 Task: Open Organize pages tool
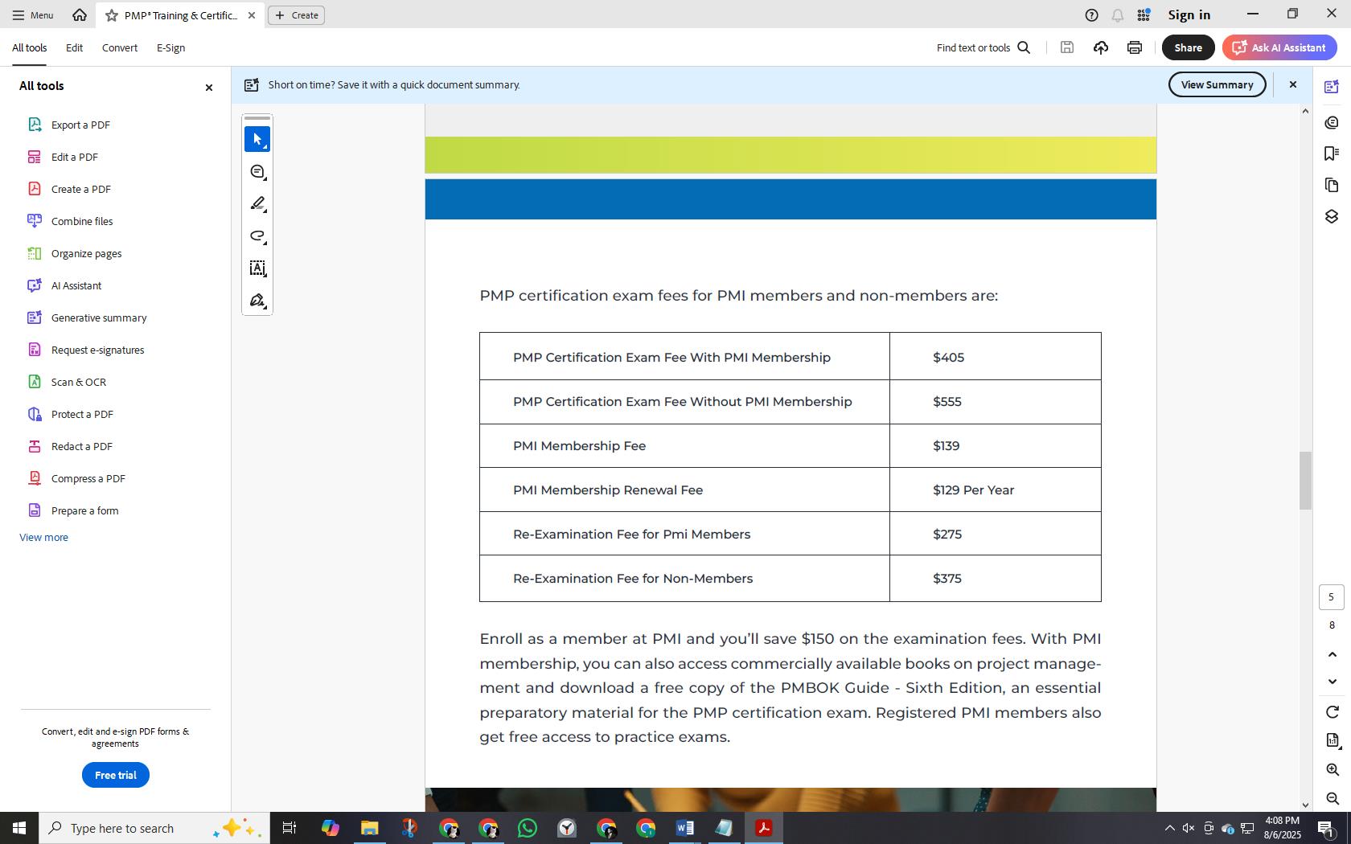click(x=86, y=253)
